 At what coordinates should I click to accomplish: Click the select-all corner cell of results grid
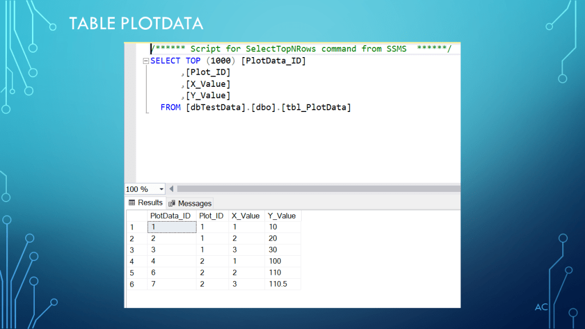coord(136,216)
